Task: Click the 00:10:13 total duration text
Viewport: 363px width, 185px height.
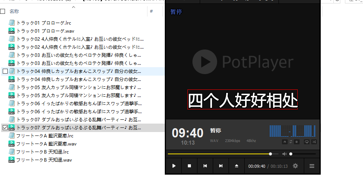Action: coord(279,166)
